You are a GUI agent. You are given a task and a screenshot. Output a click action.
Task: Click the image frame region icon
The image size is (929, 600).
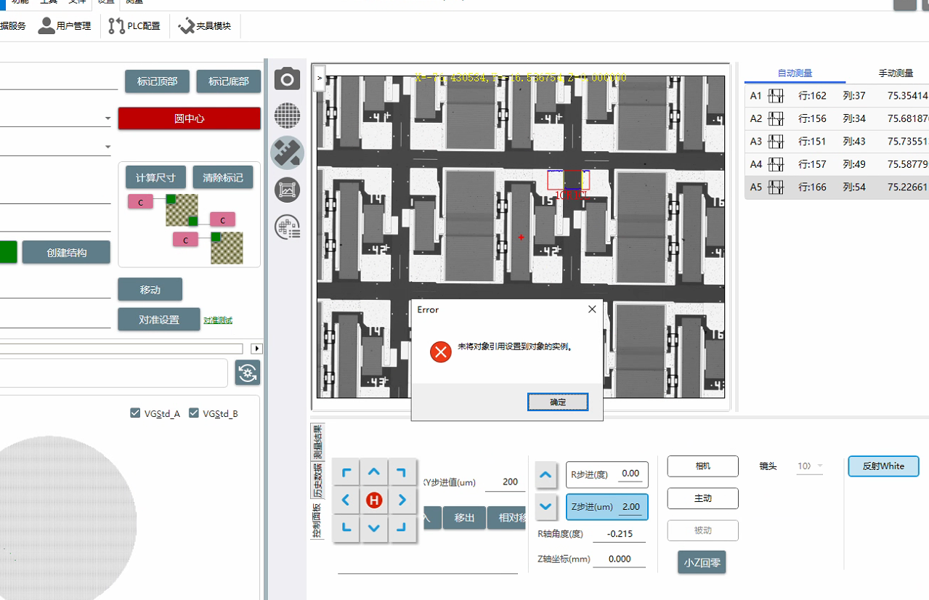click(287, 190)
